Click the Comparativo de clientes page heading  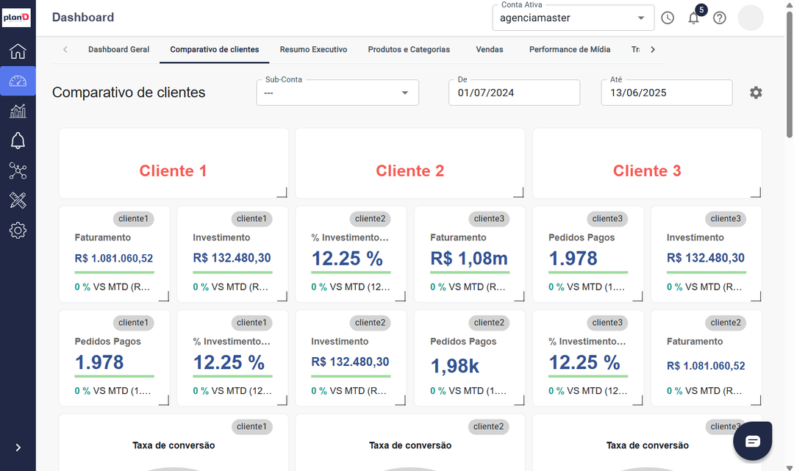point(129,93)
